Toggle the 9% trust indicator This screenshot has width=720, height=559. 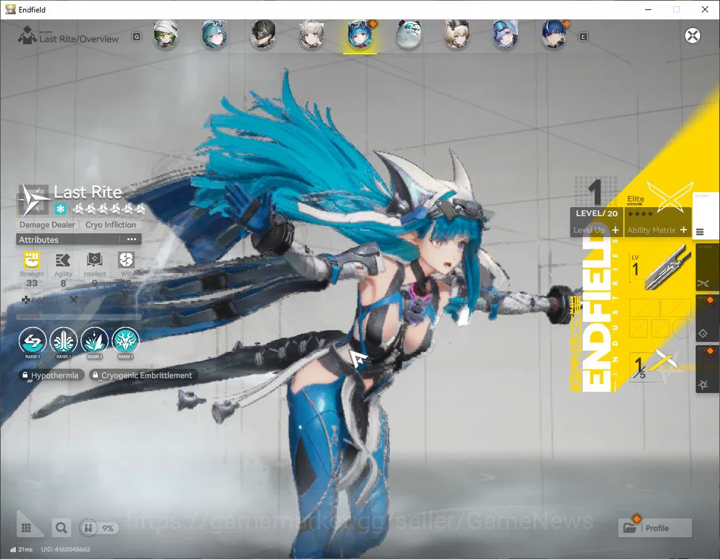(x=99, y=528)
